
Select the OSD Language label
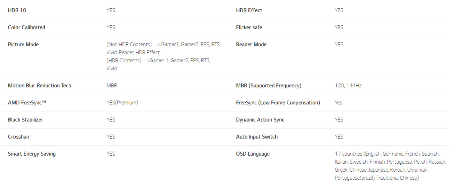click(x=253, y=154)
